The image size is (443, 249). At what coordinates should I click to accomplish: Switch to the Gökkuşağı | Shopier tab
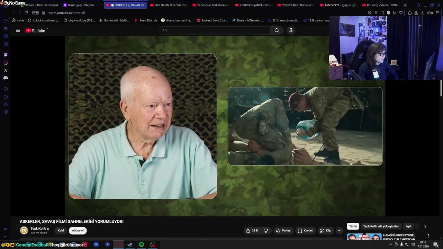pos(81,5)
